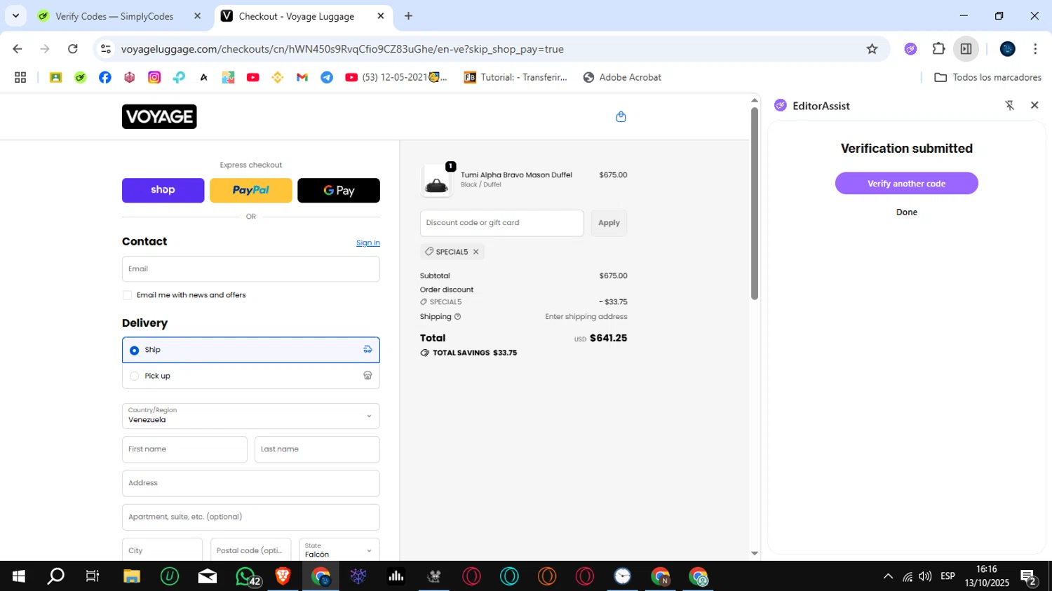
Task: Reload the checkout page
Action: (72, 49)
